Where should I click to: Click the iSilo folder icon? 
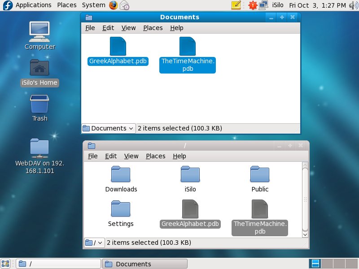tap(190, 174)
